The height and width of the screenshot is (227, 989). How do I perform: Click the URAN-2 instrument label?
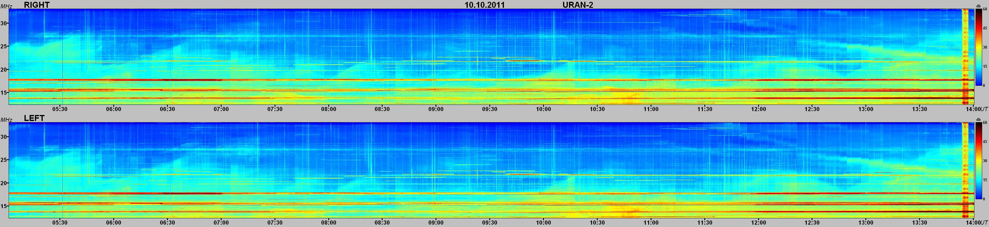(578, 5)
